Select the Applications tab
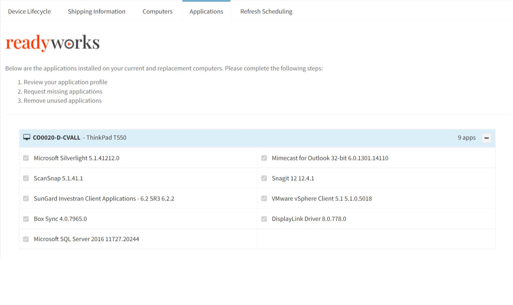 [x=206, y=11]
